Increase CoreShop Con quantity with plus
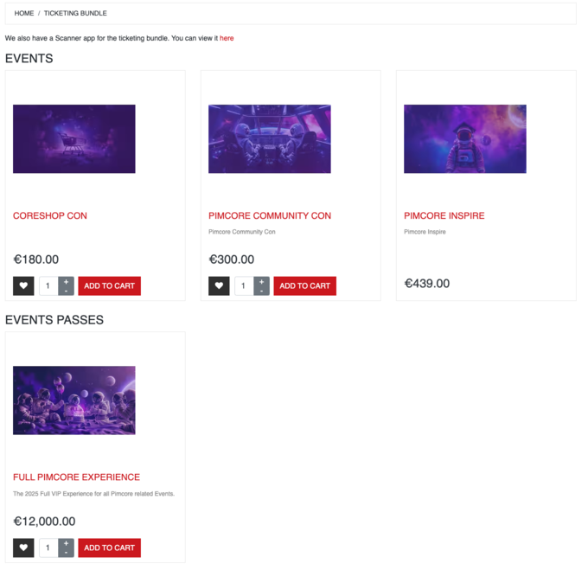 [x=66, y=281]
